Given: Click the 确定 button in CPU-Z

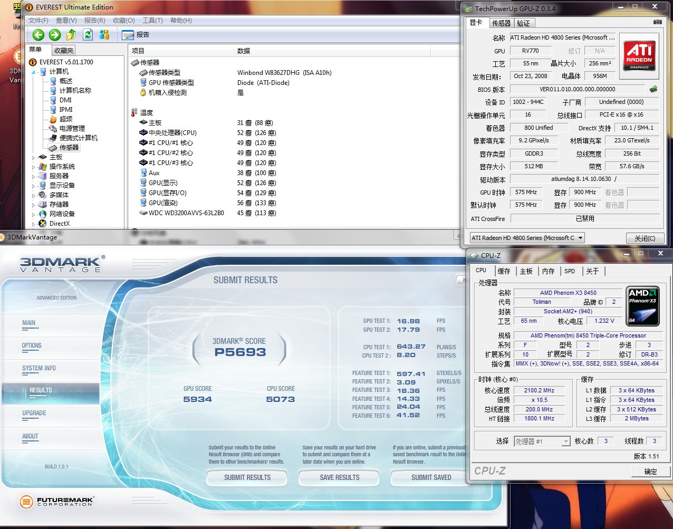Looking at the screenshot, I should (x=650, y=472).
